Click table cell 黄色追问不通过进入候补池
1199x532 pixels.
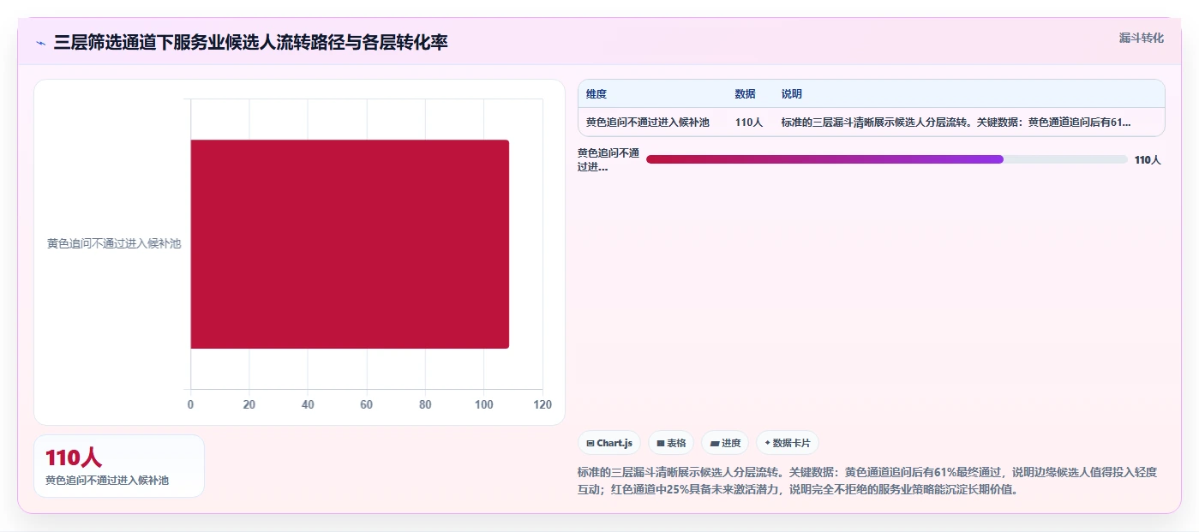(648, 123)
